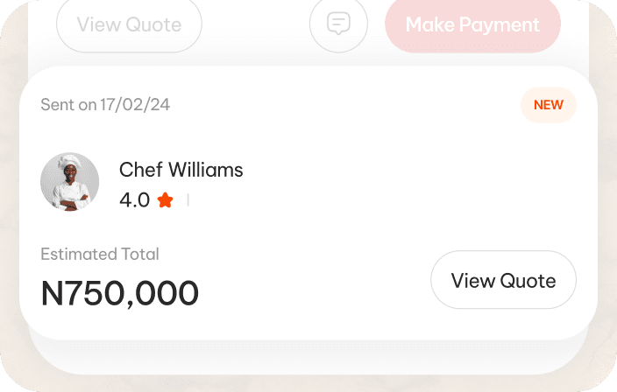
Task: Select the Chef Williams name text
Action: tap(181, 170)
